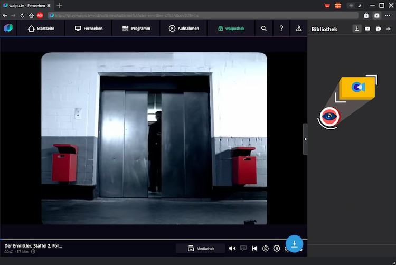Switch to dark theme moon icon

tap(359, 6)
